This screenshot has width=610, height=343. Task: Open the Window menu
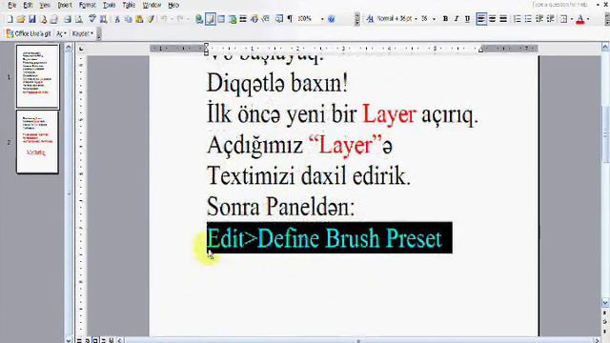point(152,5)
